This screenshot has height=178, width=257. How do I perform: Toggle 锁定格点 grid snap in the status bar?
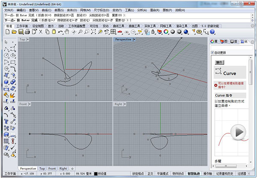[138, 174]
